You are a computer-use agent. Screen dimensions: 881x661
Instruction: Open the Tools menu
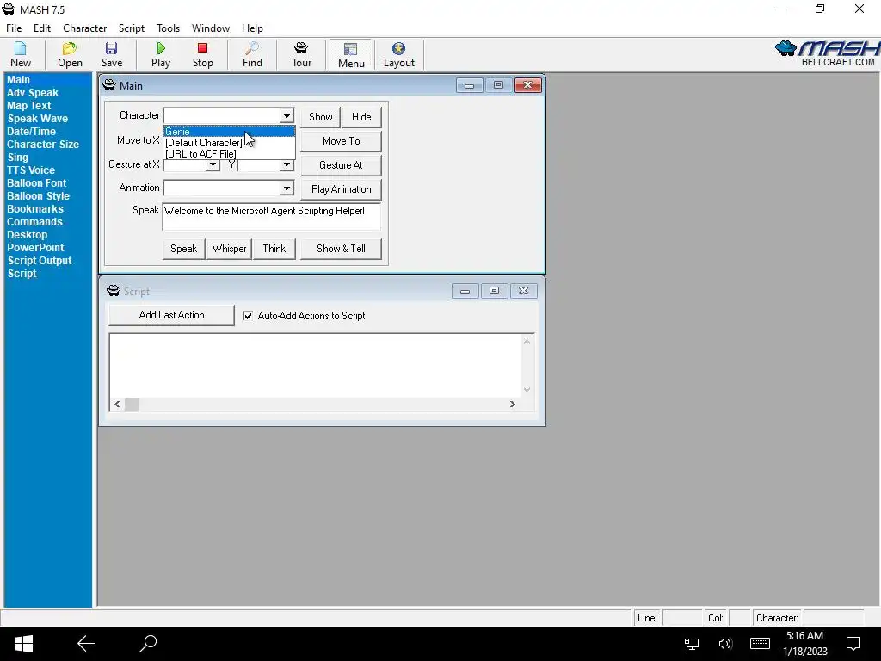(x=168, y=28)
